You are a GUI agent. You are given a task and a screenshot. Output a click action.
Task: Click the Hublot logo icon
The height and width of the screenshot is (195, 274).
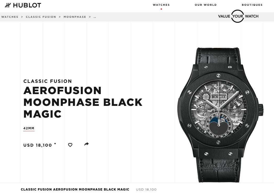(8, 5)
